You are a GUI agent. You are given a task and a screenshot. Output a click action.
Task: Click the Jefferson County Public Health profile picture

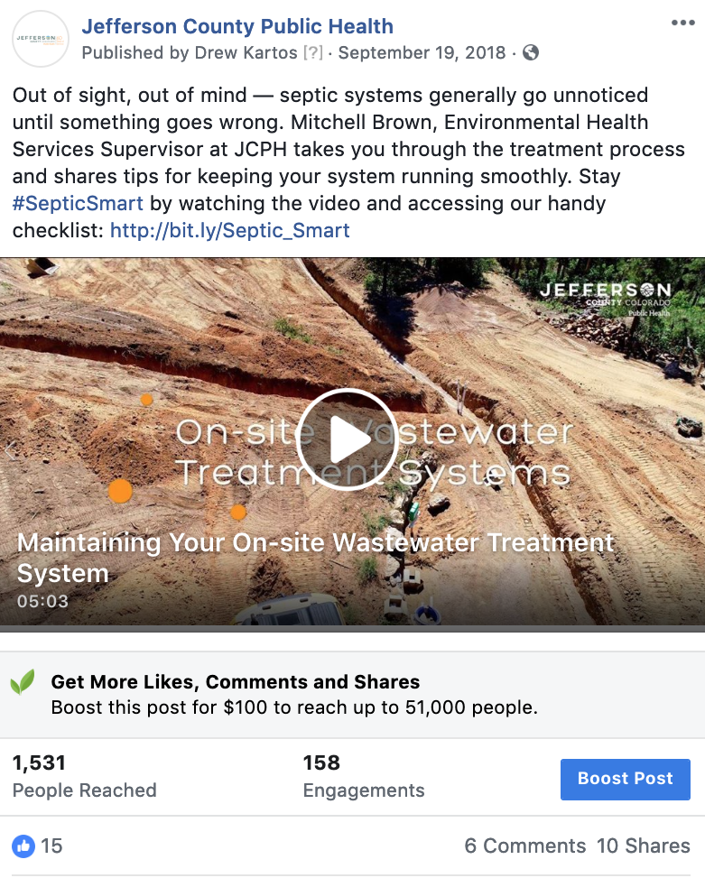tap(41, 39)
